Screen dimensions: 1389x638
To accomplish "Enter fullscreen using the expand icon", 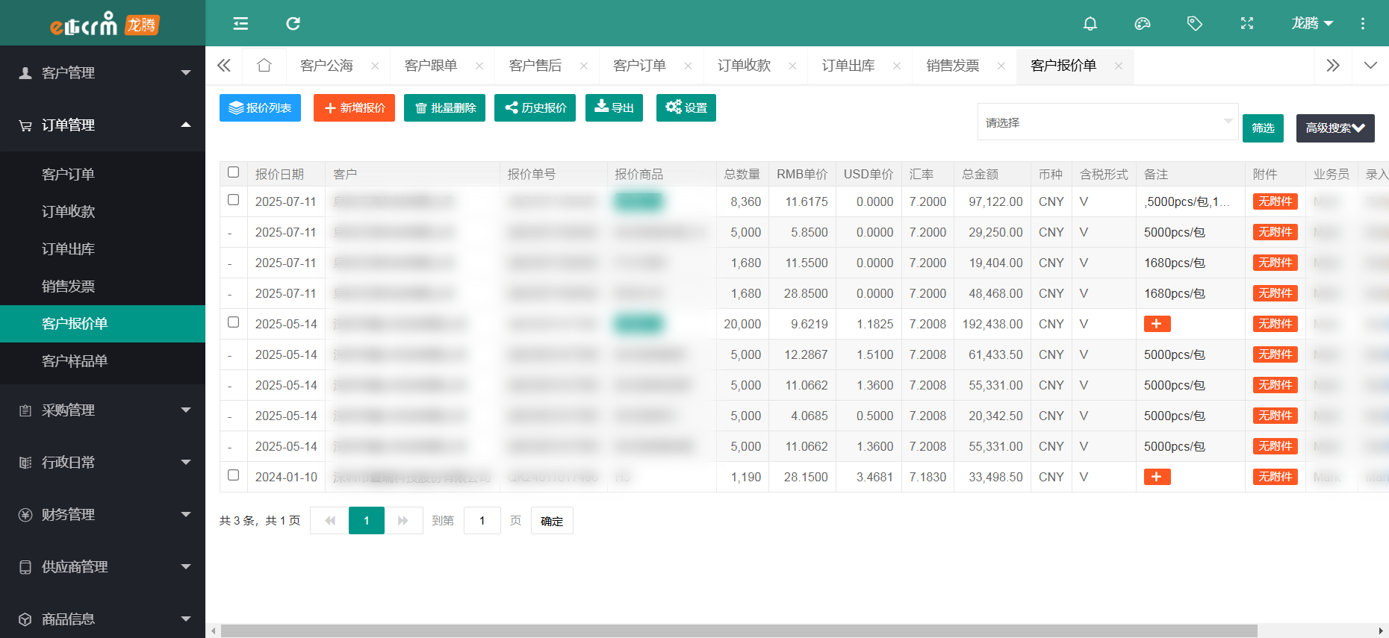I will (1246, 24).
